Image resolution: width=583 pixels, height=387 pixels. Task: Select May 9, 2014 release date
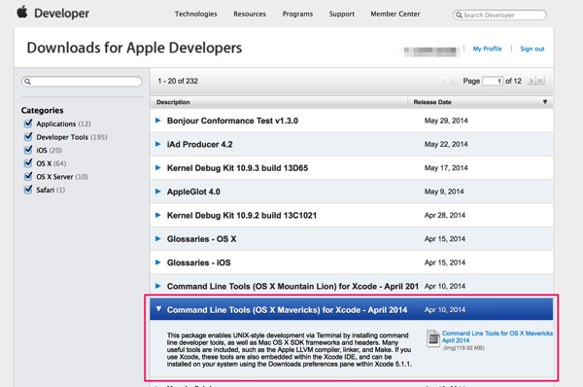click(444, 192)
